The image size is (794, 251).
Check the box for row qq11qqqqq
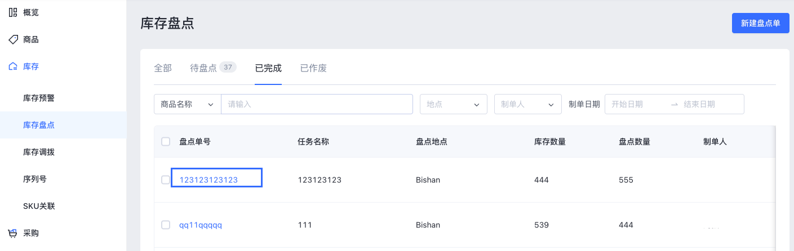166,225
